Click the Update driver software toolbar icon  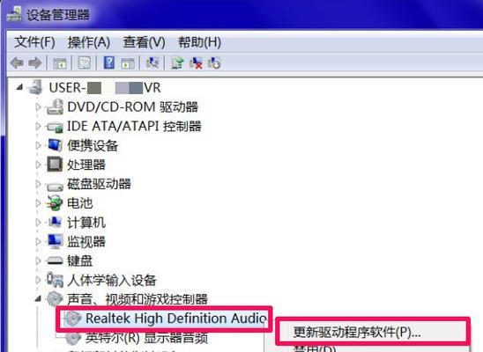pos(177,63)
